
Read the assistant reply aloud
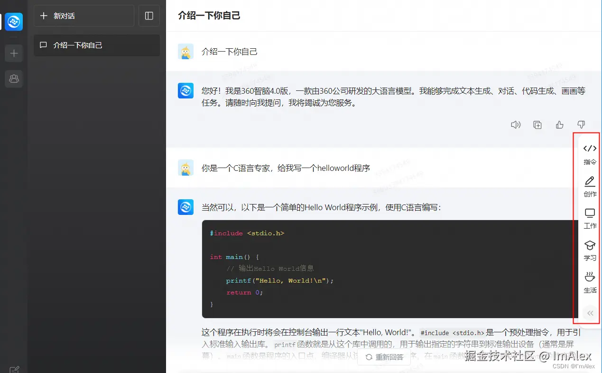tap(516, 124)
